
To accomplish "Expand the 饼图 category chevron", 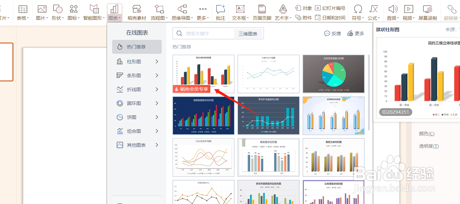I will click(x=157, y=117).
